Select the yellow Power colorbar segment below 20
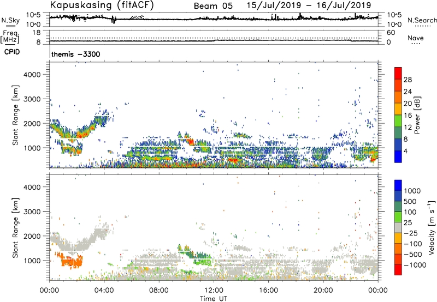Image resolution: width=437 pixels, height=302 pixels. point(398,109)
